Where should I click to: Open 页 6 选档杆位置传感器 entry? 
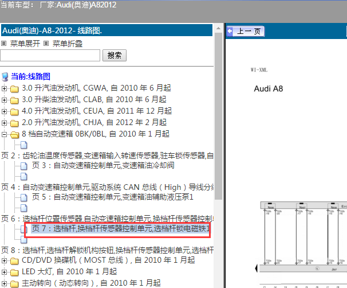(x=107, y=219)
